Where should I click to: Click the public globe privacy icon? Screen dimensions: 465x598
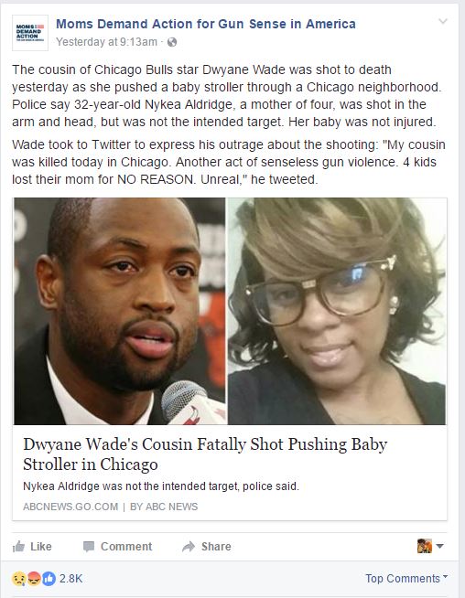coord(172,42)
